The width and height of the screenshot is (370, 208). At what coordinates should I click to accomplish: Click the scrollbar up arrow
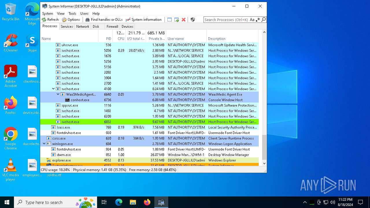click(x=264, y=32)
